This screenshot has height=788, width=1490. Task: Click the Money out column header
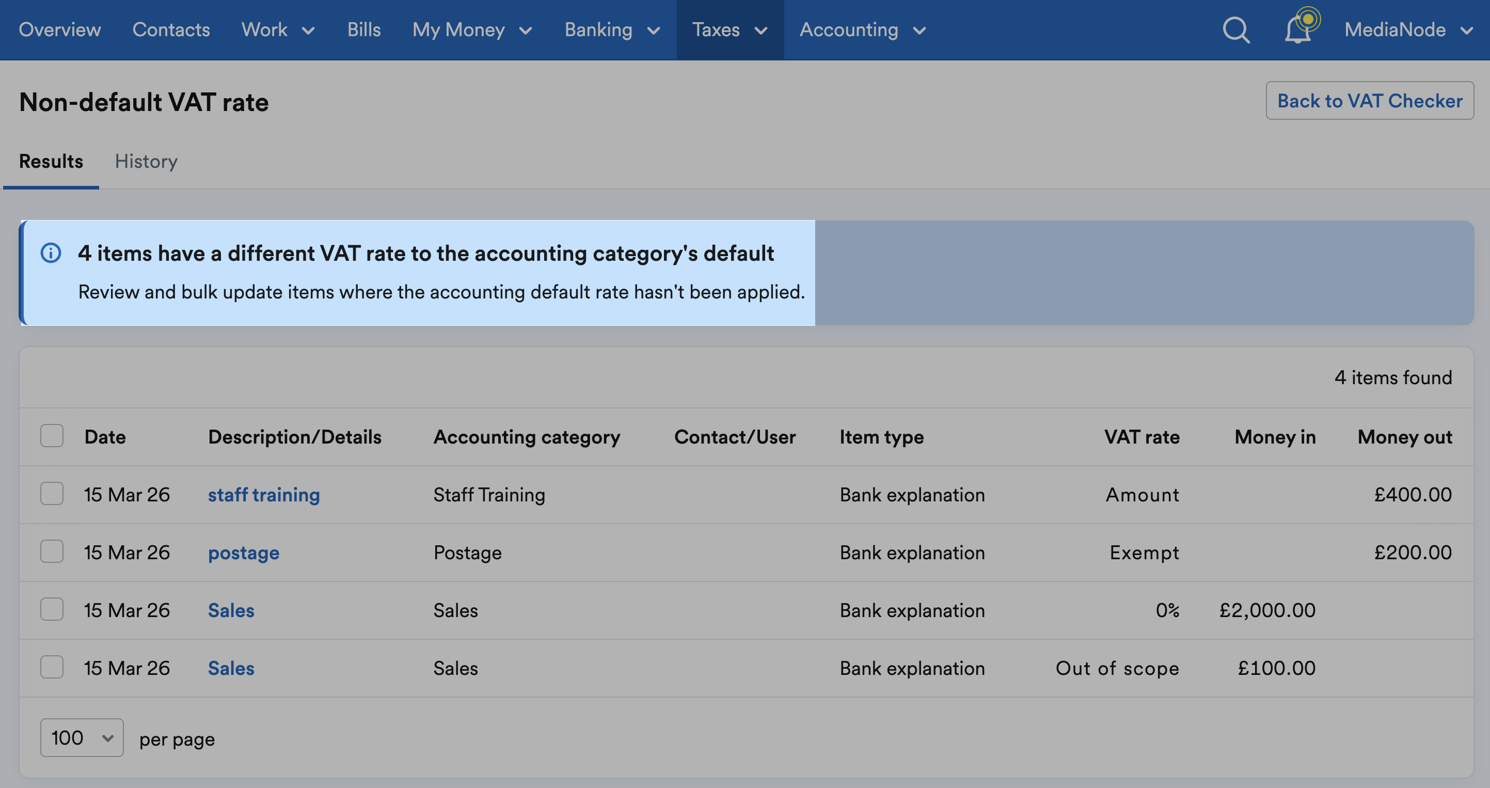1404,437
